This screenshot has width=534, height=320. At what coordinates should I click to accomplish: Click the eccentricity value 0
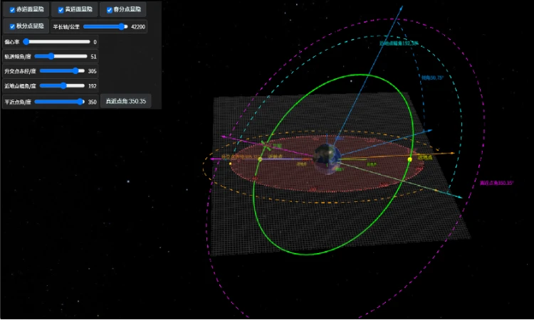[x=95, y=42]
